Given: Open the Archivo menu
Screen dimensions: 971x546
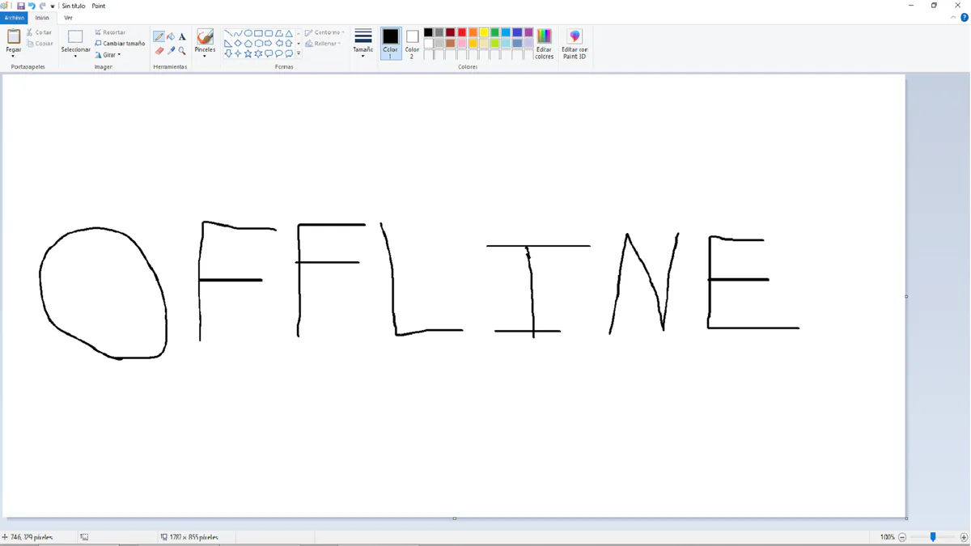Looking at the screenshot, I should (15, 17).
